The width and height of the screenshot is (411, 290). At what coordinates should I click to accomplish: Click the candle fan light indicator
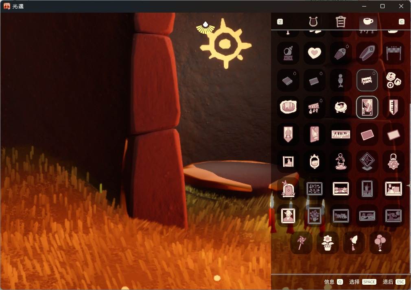tap(205, 28)
